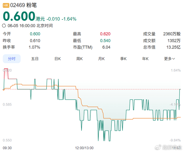The image size is (184, 152).
Task: Click the 总市值 value 13.25亿
Action: coord(173,47)
